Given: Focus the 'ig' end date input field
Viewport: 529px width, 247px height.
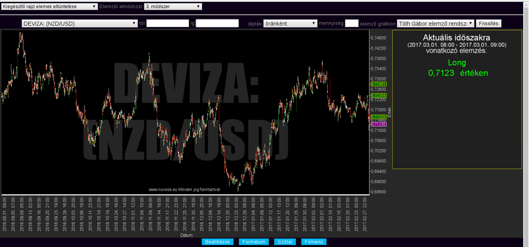Looking at the screenshot, I should [x=217, y=24].
